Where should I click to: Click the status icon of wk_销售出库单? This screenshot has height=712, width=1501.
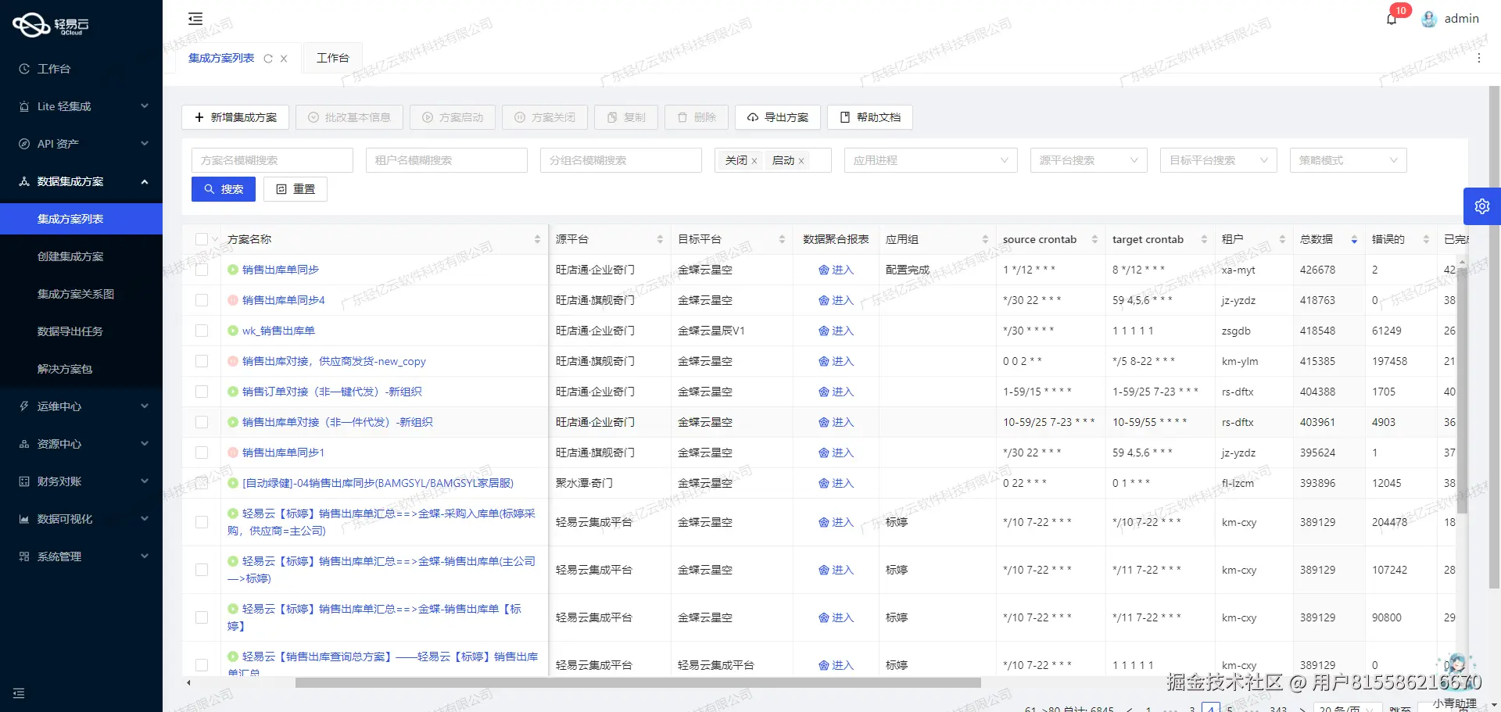coord(233,331)
